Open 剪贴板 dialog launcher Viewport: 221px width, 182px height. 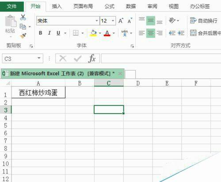31,46
